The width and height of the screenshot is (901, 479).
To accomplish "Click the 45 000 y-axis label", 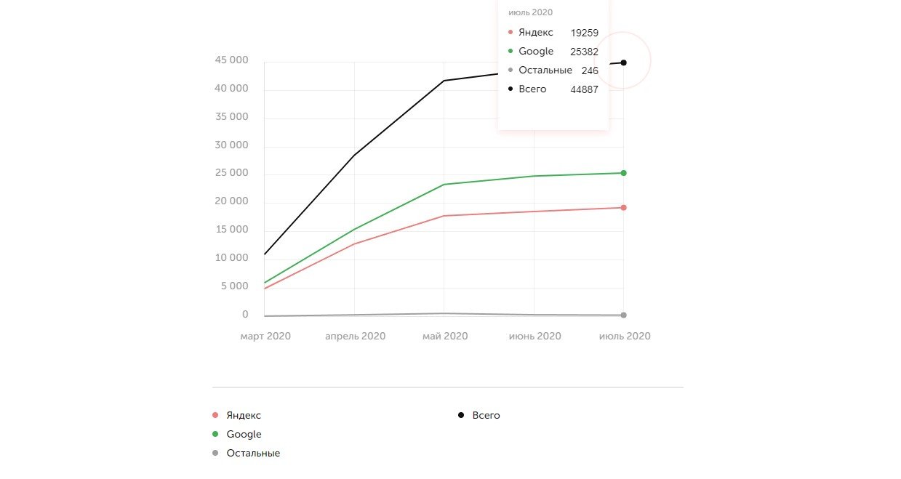I will pyautogui.click(x=231, y=60).
